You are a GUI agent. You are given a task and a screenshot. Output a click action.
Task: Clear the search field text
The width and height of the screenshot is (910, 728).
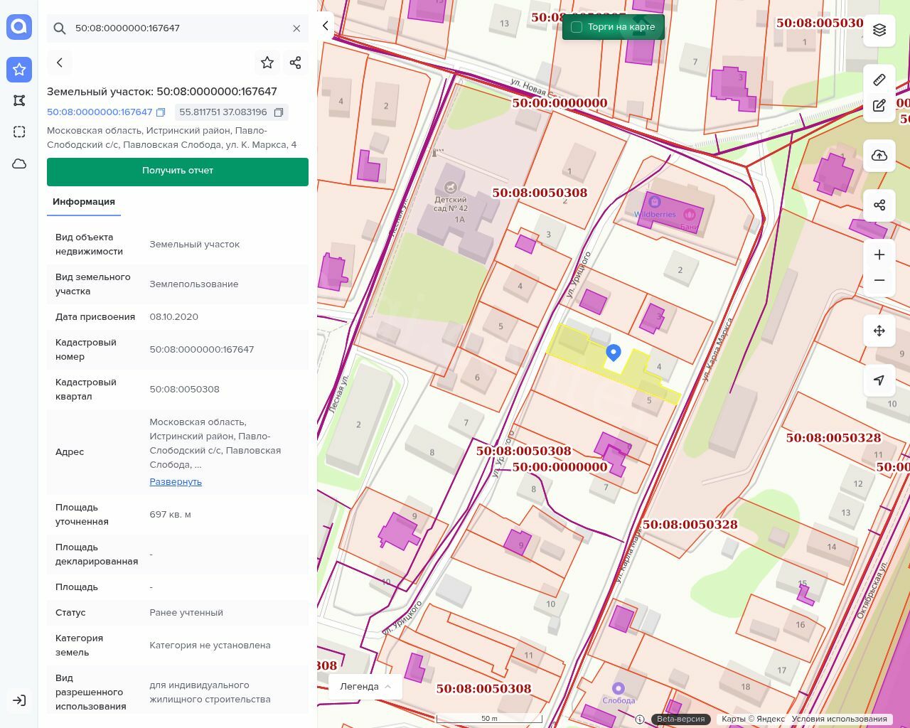[x=296, y=28]
